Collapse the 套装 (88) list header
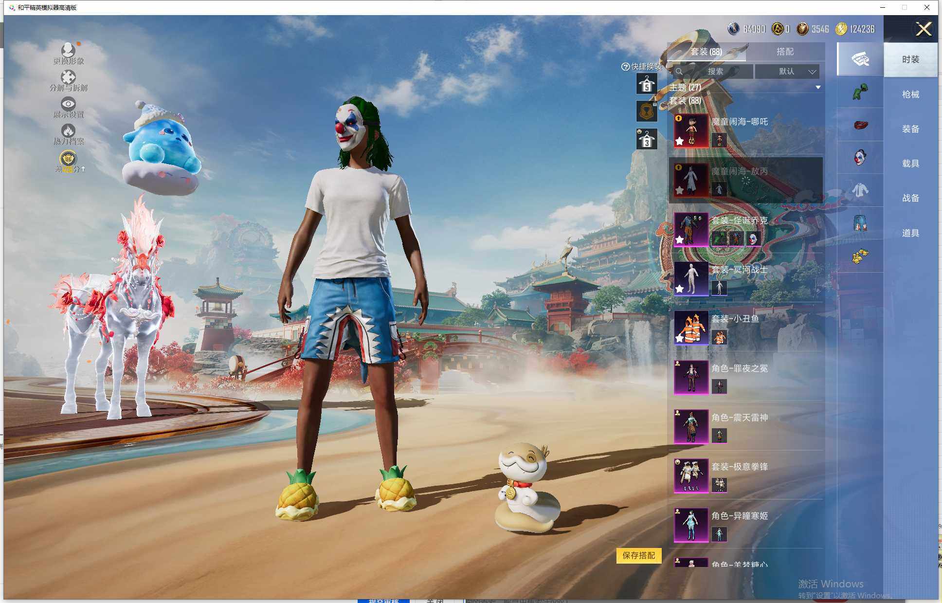The height and width of the screenshot is (603, 942). tap(685, 101)
